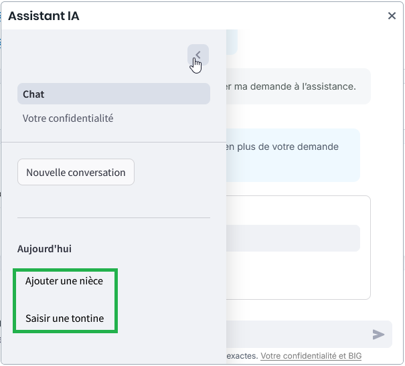Start a Nouvelle conversation
This screenshot has width=405, height=366.
click(x=76, y=172)
